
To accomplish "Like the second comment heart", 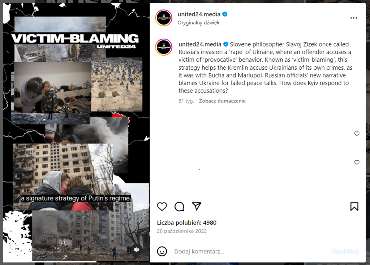I will 357,162.
